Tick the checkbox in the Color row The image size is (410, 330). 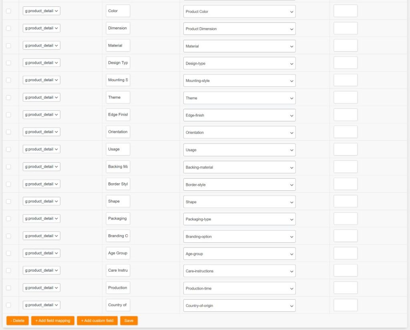pos(8,11)
